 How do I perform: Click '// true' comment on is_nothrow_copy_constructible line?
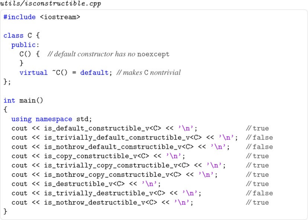tap(257, 174)
